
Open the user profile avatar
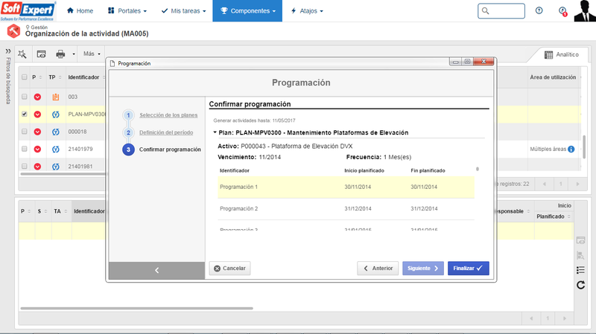pyautogui.click(x=585, y=10)
